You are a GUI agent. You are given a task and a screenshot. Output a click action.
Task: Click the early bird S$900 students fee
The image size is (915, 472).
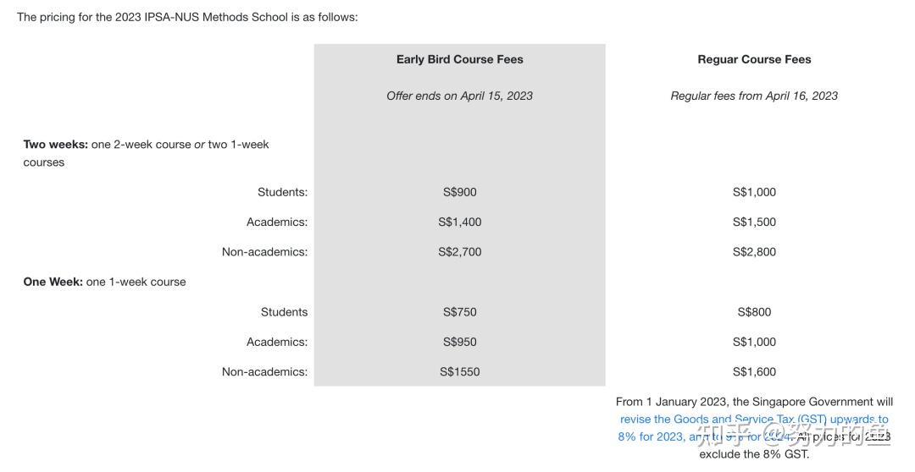point(460,192)
